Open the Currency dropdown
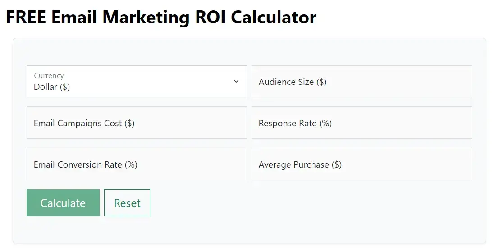This screenshot has height=252, width=495. 137,81
